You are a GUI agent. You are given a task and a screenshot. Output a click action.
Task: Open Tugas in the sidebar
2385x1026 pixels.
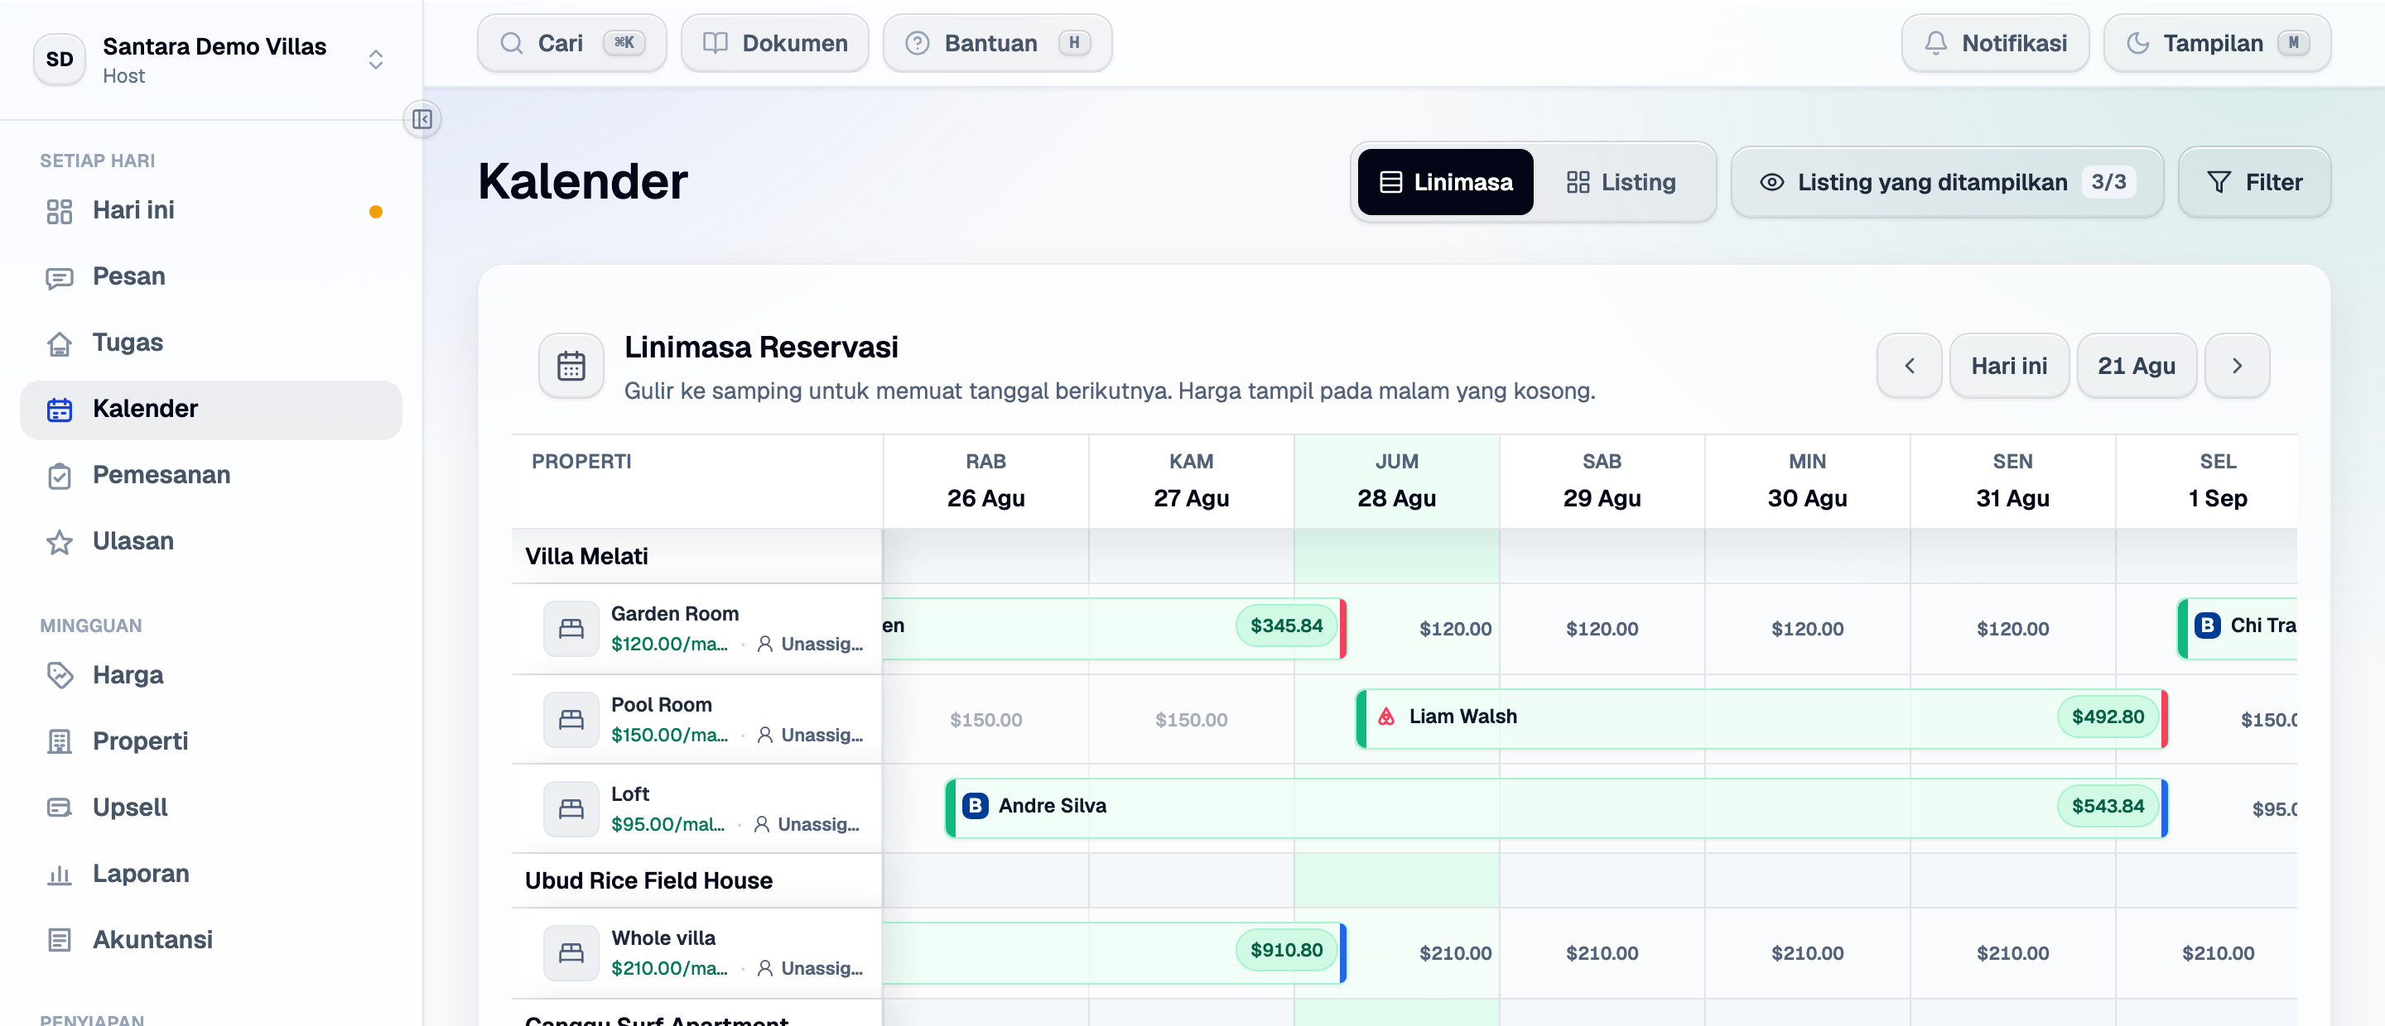tap(211, 343)
